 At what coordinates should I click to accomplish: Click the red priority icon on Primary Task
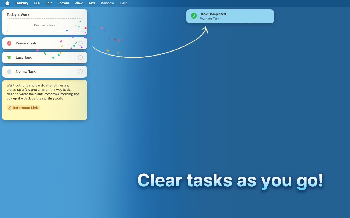coord(9,43)
